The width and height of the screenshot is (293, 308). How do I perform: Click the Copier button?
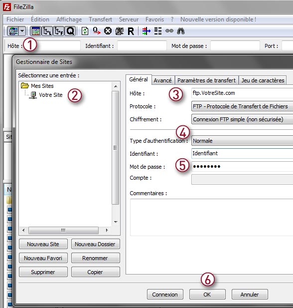click(x=95, y=272)
